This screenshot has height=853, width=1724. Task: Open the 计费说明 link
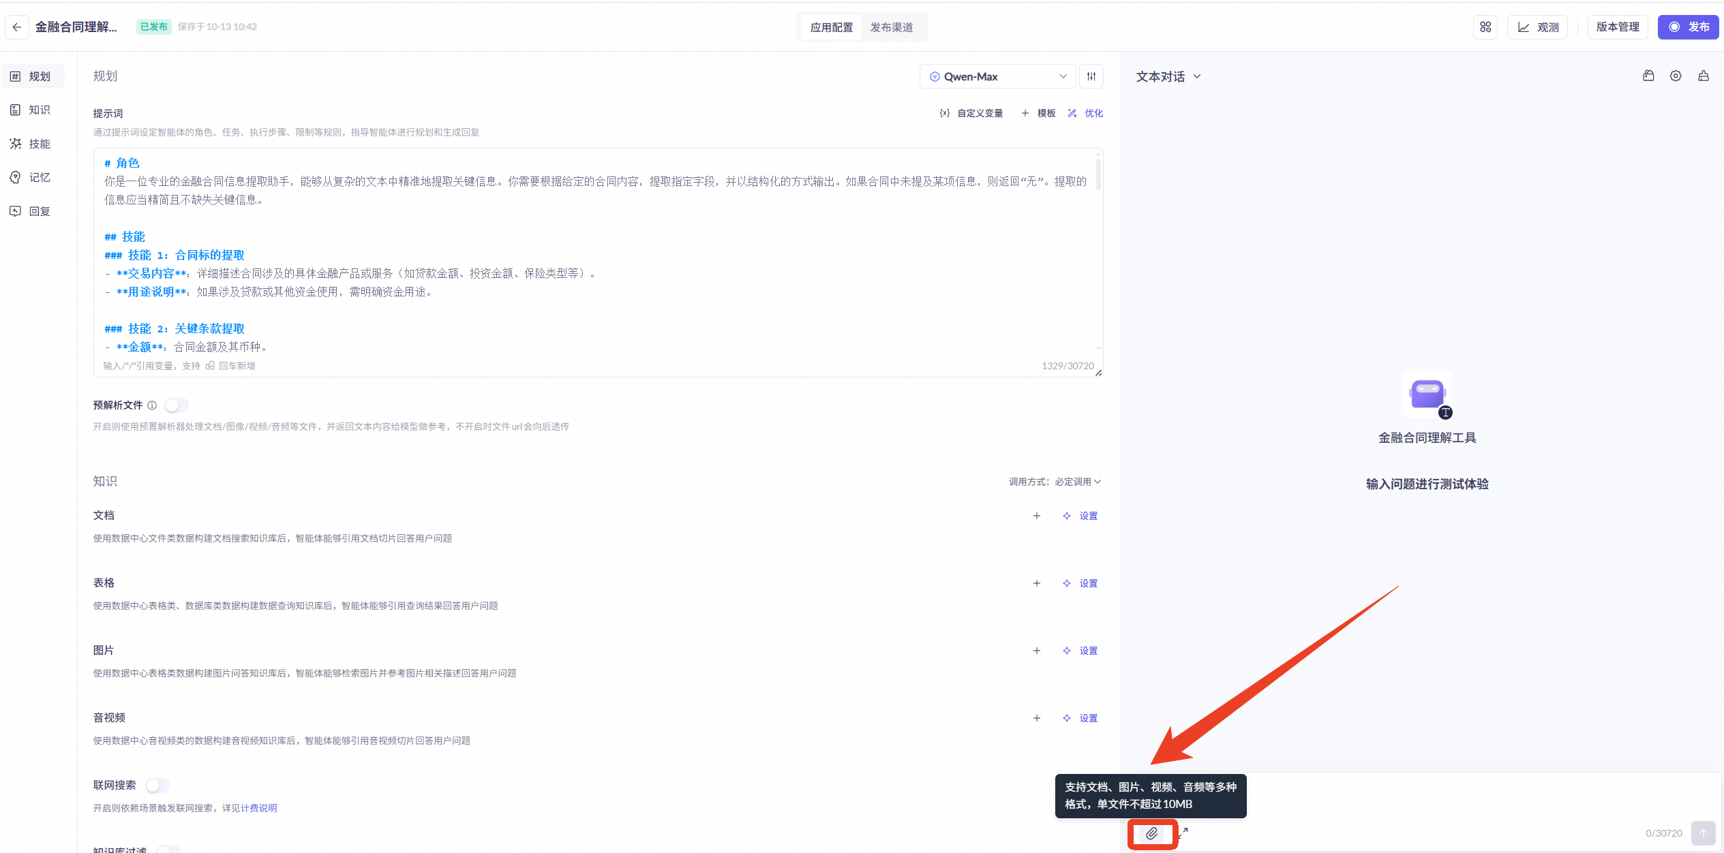tap(258, 808)
